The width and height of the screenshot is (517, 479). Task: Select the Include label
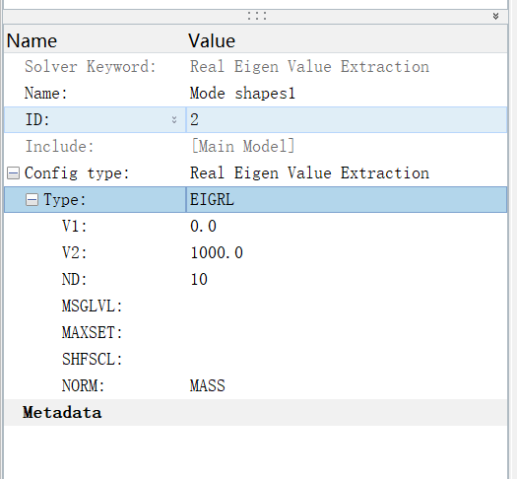(60, 147)
